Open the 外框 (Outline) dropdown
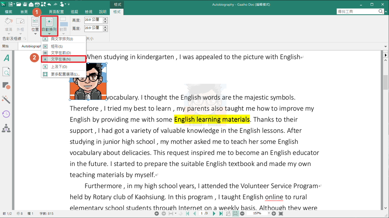The width and height of the screenshot is (389, 218). pos(21,26)
